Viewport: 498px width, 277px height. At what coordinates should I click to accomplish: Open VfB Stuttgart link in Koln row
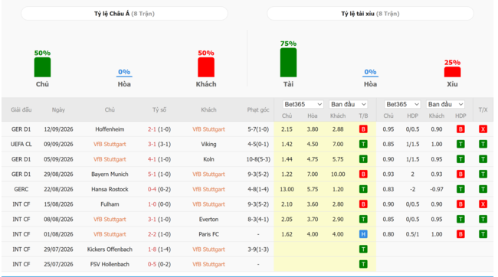110,159
